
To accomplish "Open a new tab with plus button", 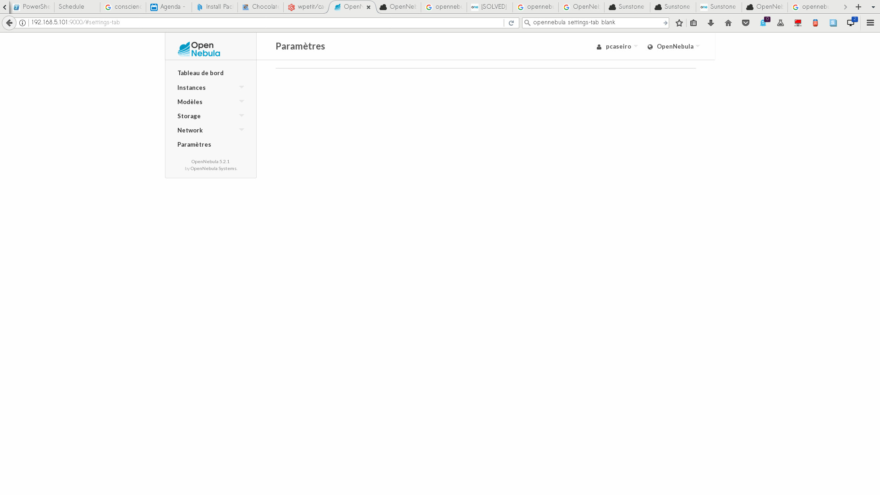I will pyautogui.click(x=858, y=7).
